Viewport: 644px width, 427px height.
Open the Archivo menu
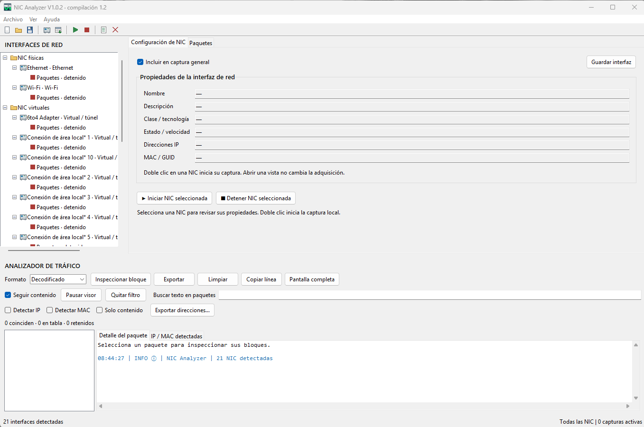point(13,19)
